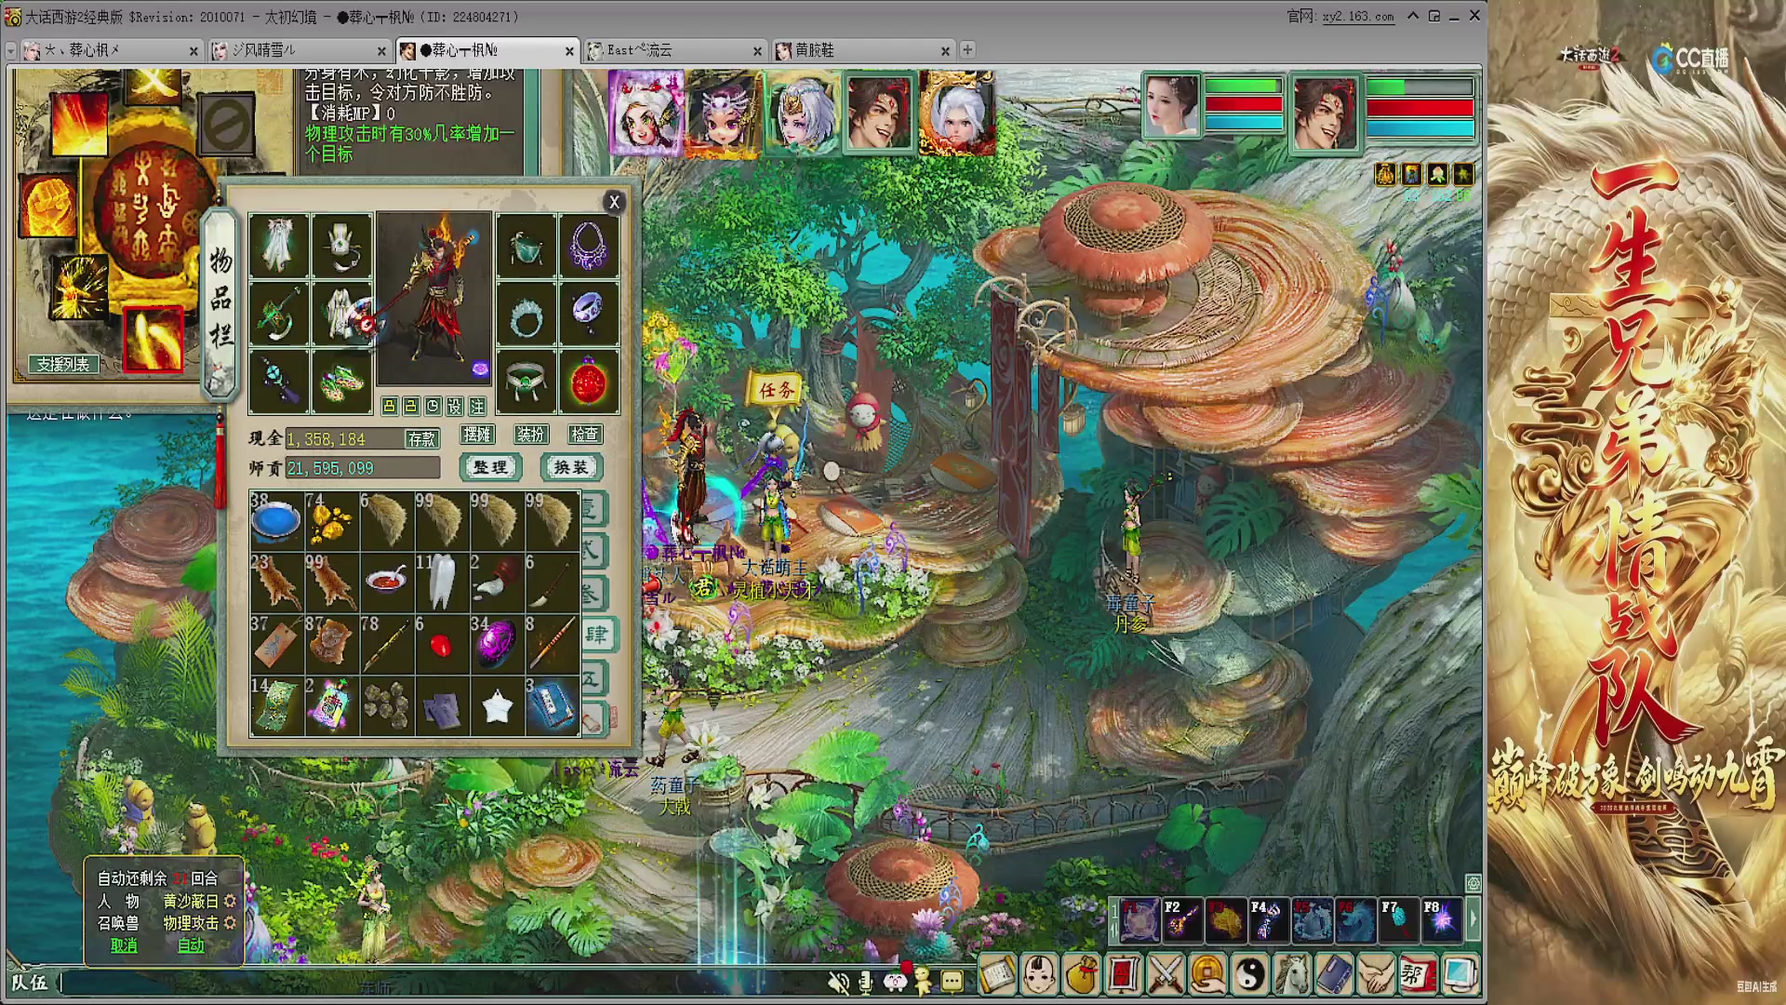Image resolution: width=1786 pixels, height=1005 pixels.
Task: Click the skill bar page switcher
Action: (x=1114, y=920)
